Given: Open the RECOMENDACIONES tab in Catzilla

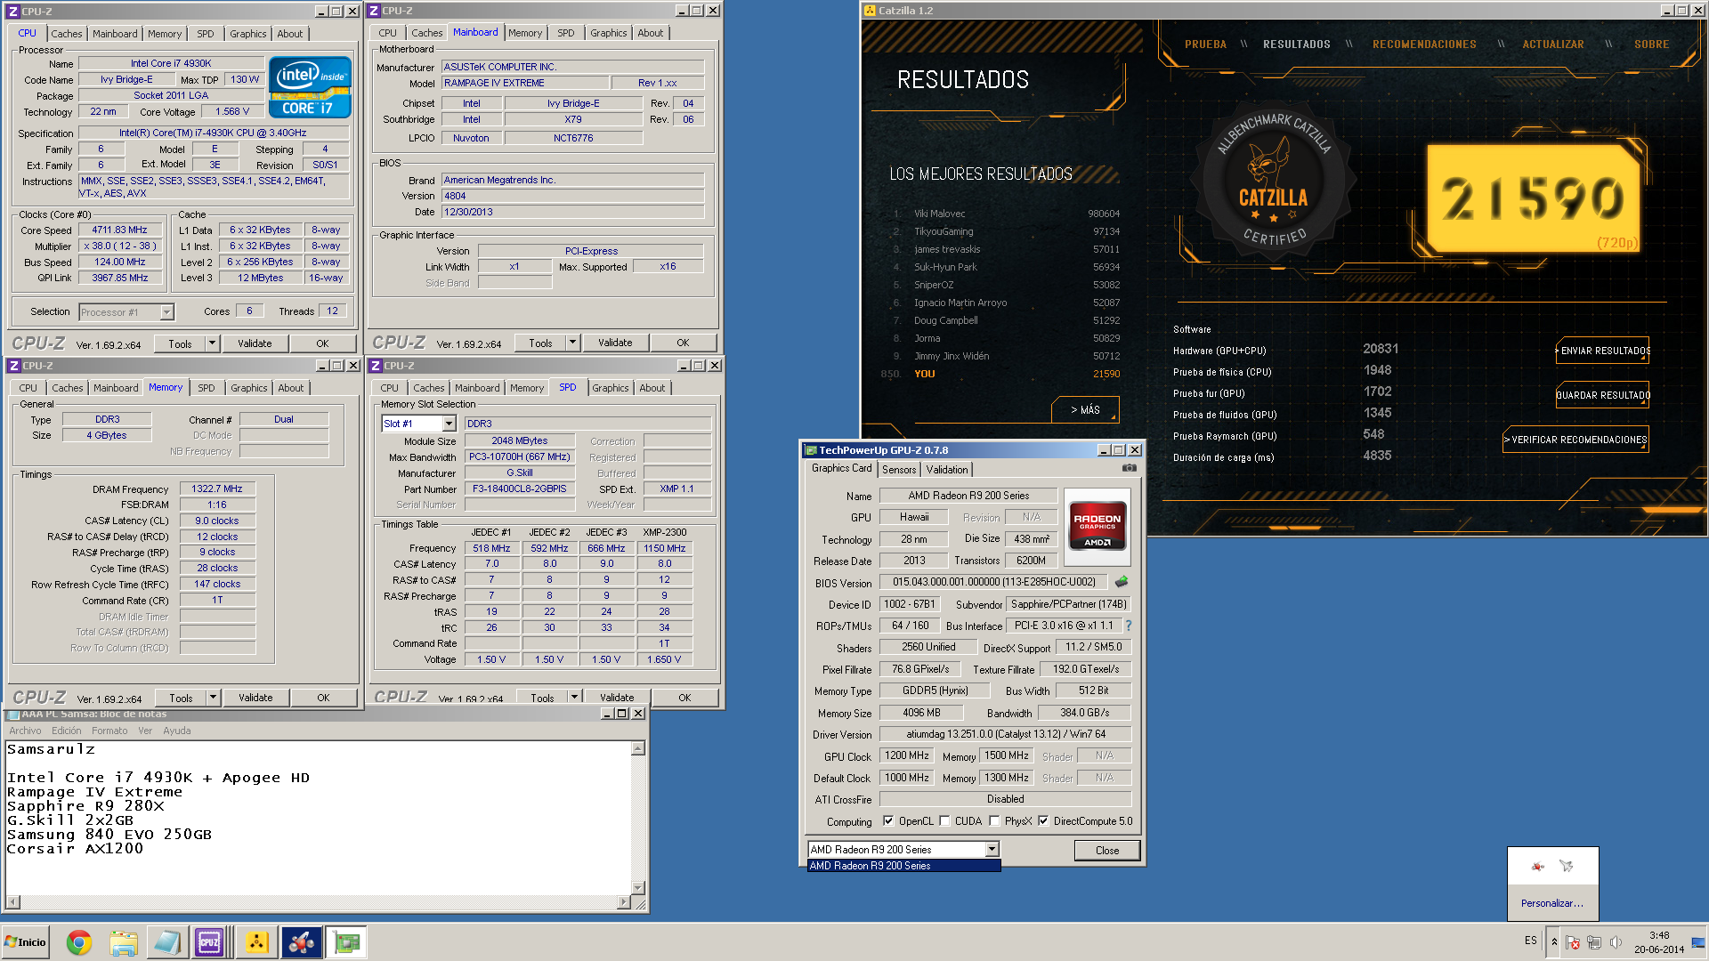Looking at the screenshot, I should click(1424, 44).
